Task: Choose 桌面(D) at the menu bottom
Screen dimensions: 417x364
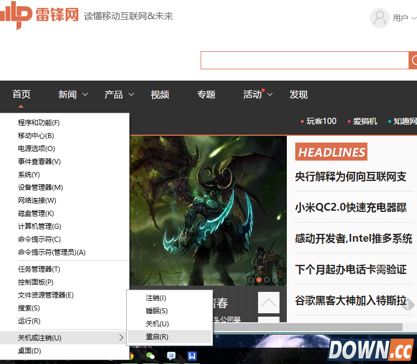Action: coord(65,351)
